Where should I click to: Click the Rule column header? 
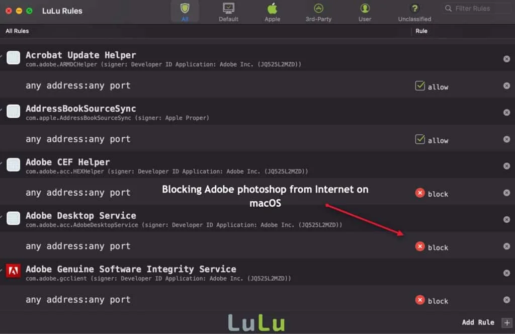point(421,31)
